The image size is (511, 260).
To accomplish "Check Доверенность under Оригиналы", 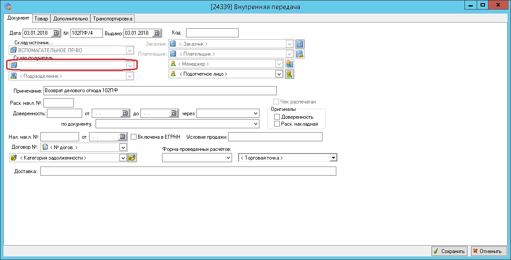I will (277, 117).
